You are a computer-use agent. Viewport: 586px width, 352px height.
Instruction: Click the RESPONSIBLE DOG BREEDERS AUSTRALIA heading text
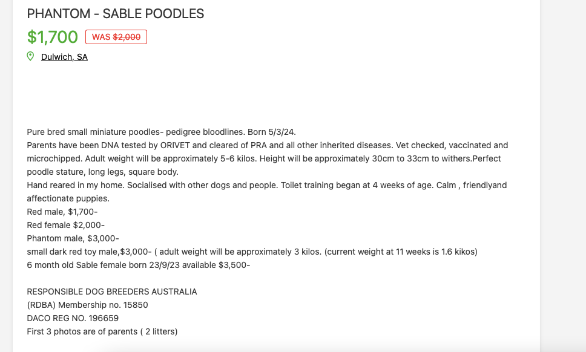tap(112, 292)
